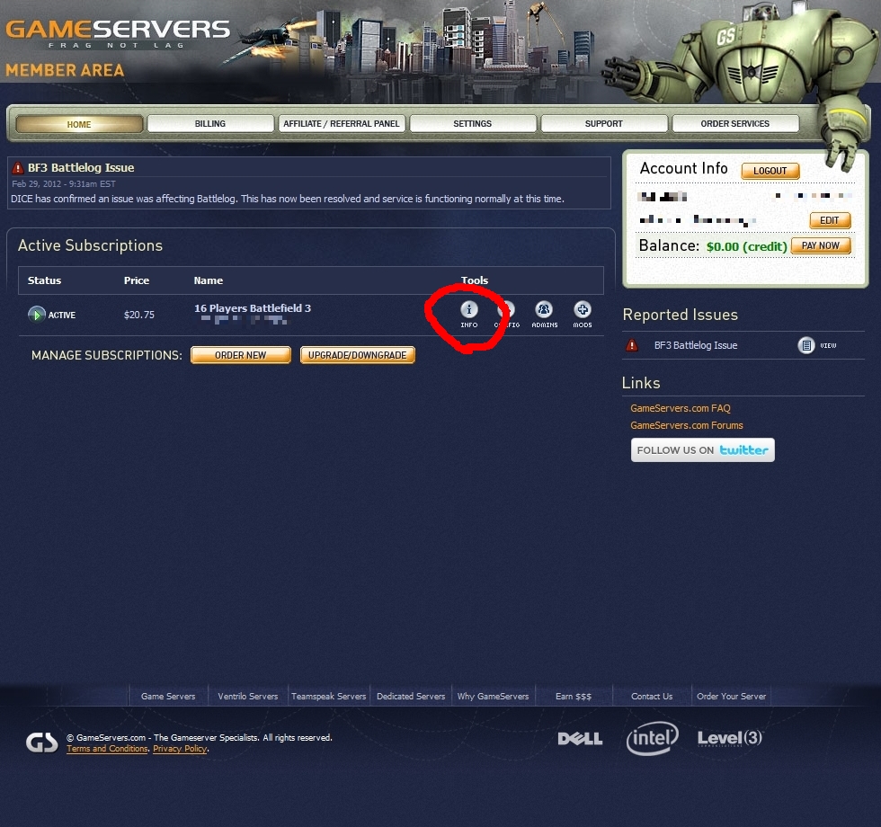The image size is (881, 827).
Task: Click Why GameServers in the footer menu
Action: coord(493,696)
